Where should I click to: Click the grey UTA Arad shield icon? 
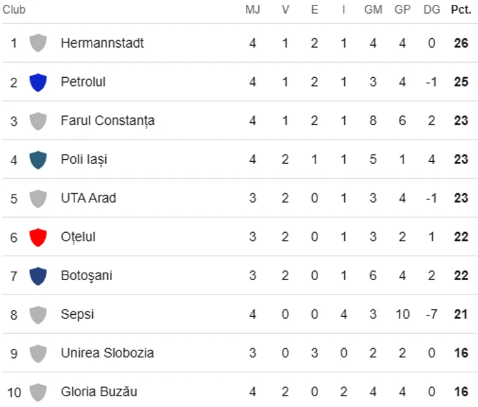tap(38, 199)
